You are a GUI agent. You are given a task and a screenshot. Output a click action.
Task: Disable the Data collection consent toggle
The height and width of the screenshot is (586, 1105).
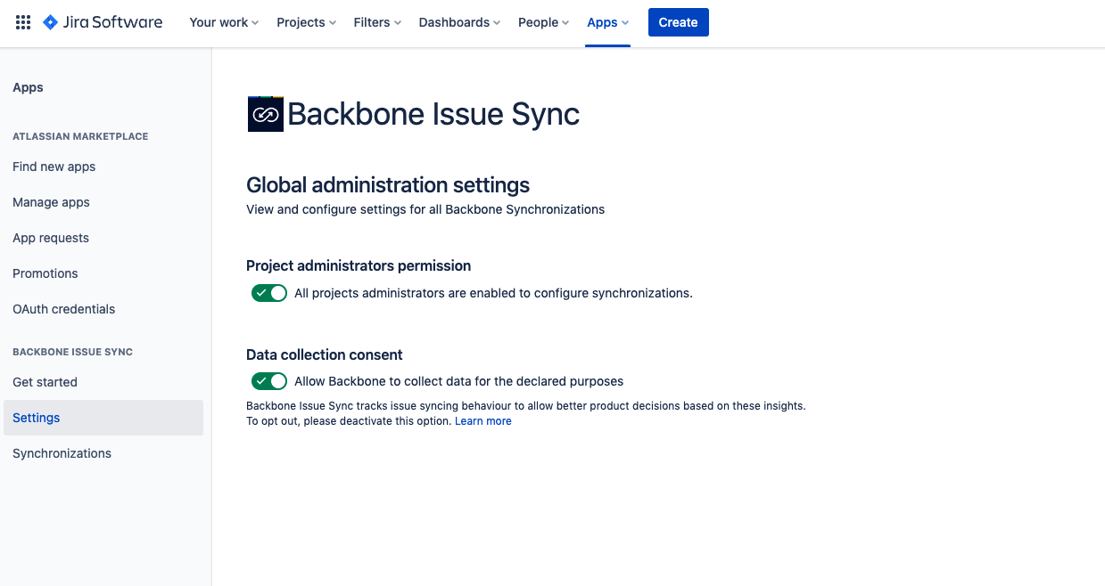tap(268, 381)
